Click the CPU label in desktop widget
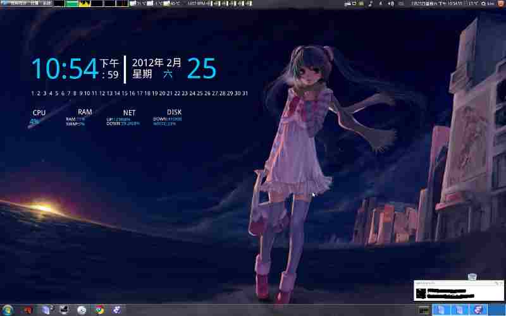The width and height of the screenshot is (506, 316). click(x=39, y=112)
